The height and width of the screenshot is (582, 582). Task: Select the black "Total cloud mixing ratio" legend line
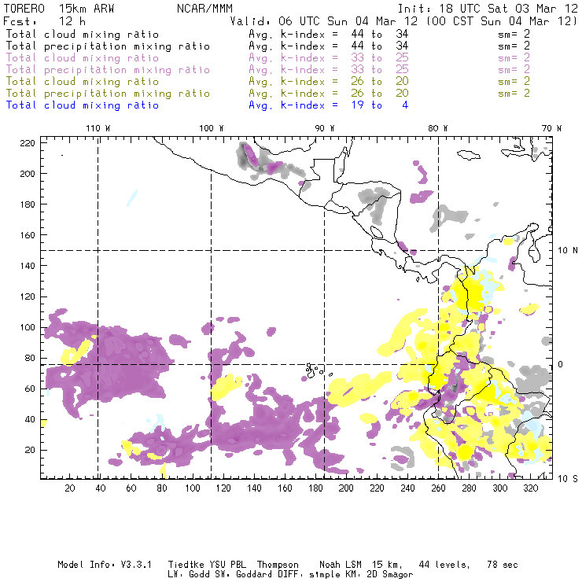point(83,34)
